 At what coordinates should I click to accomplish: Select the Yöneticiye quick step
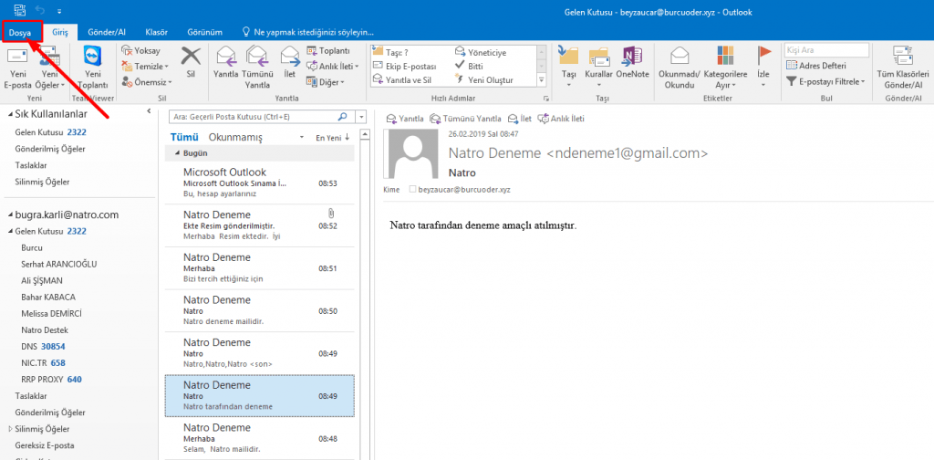point(480,52)
